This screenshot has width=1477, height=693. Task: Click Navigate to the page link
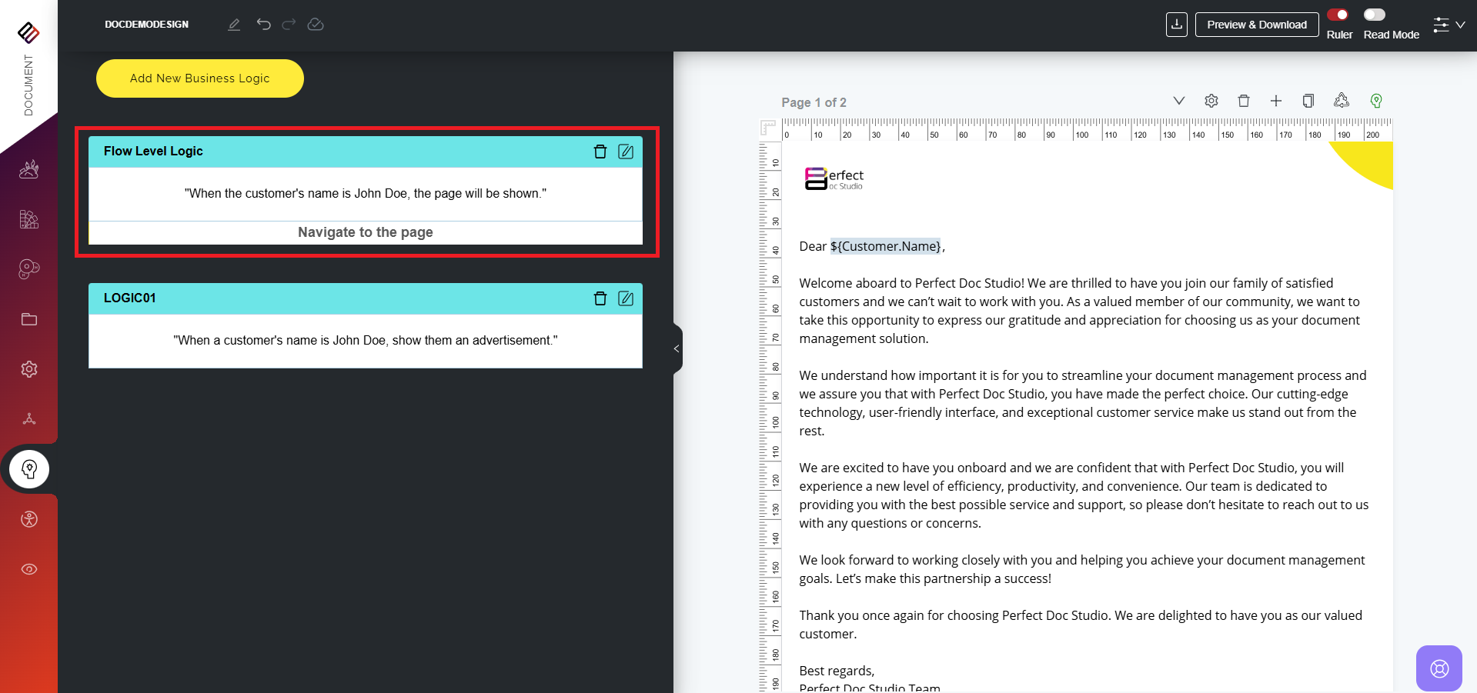click(365, 232)
